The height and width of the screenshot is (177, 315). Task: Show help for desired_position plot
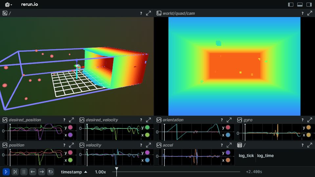point(64,120)
